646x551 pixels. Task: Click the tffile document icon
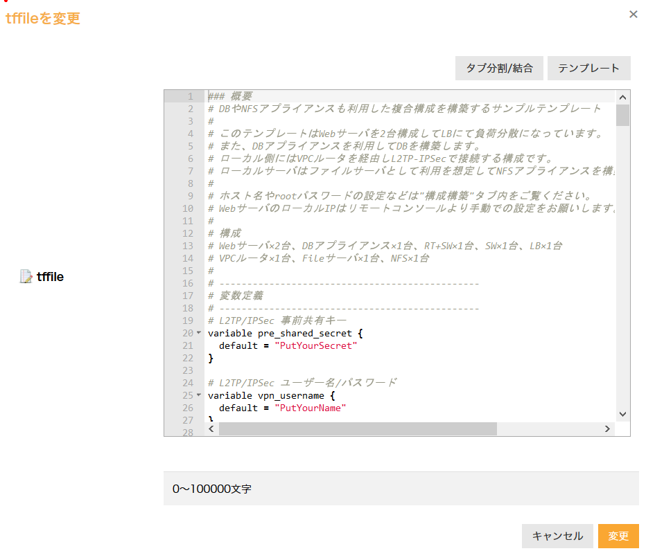(x=26, y=277)
